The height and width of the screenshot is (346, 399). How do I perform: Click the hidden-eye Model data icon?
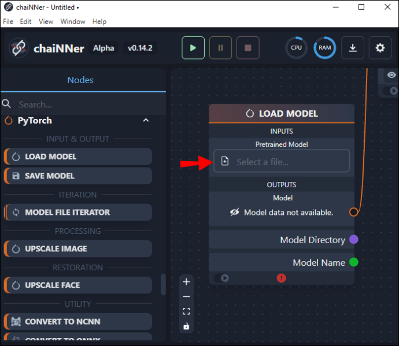click(x=234, y=212)
